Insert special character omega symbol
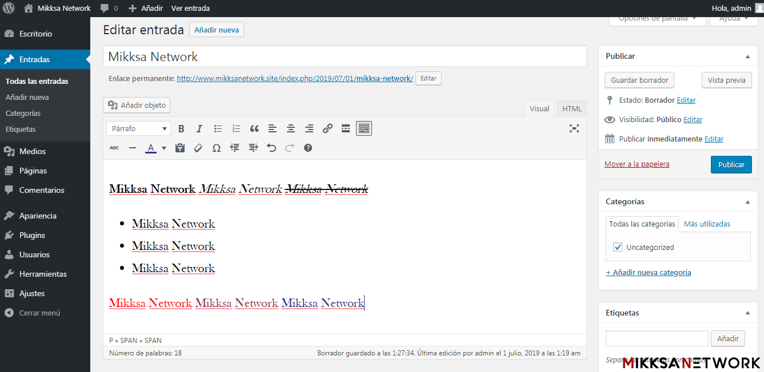 [217, 148]
